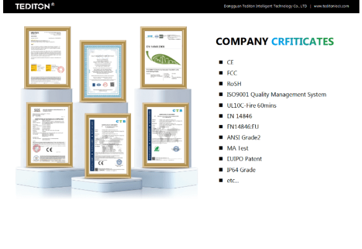Select the EN 14846 list item
The height and width of the screenshot is (249, 362).
[x=240, y=116]
